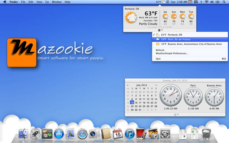Select checked Portland, OR location
The image size is (229, 143).
coord(190,35)
